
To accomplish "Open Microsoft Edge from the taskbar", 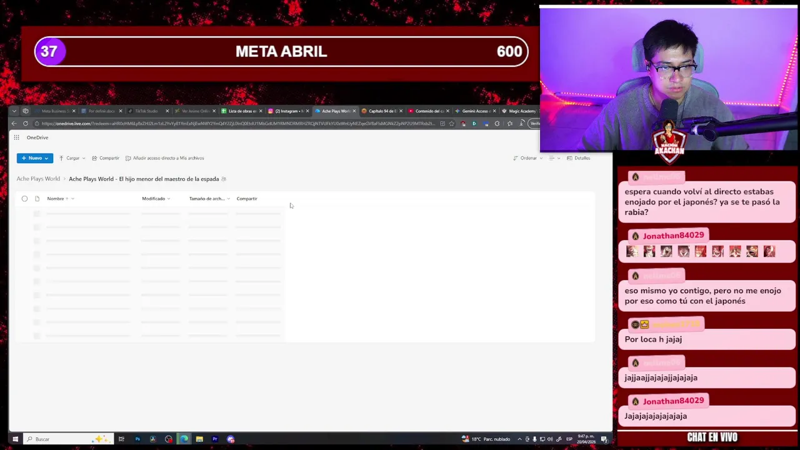I will (x=184, y=439).
